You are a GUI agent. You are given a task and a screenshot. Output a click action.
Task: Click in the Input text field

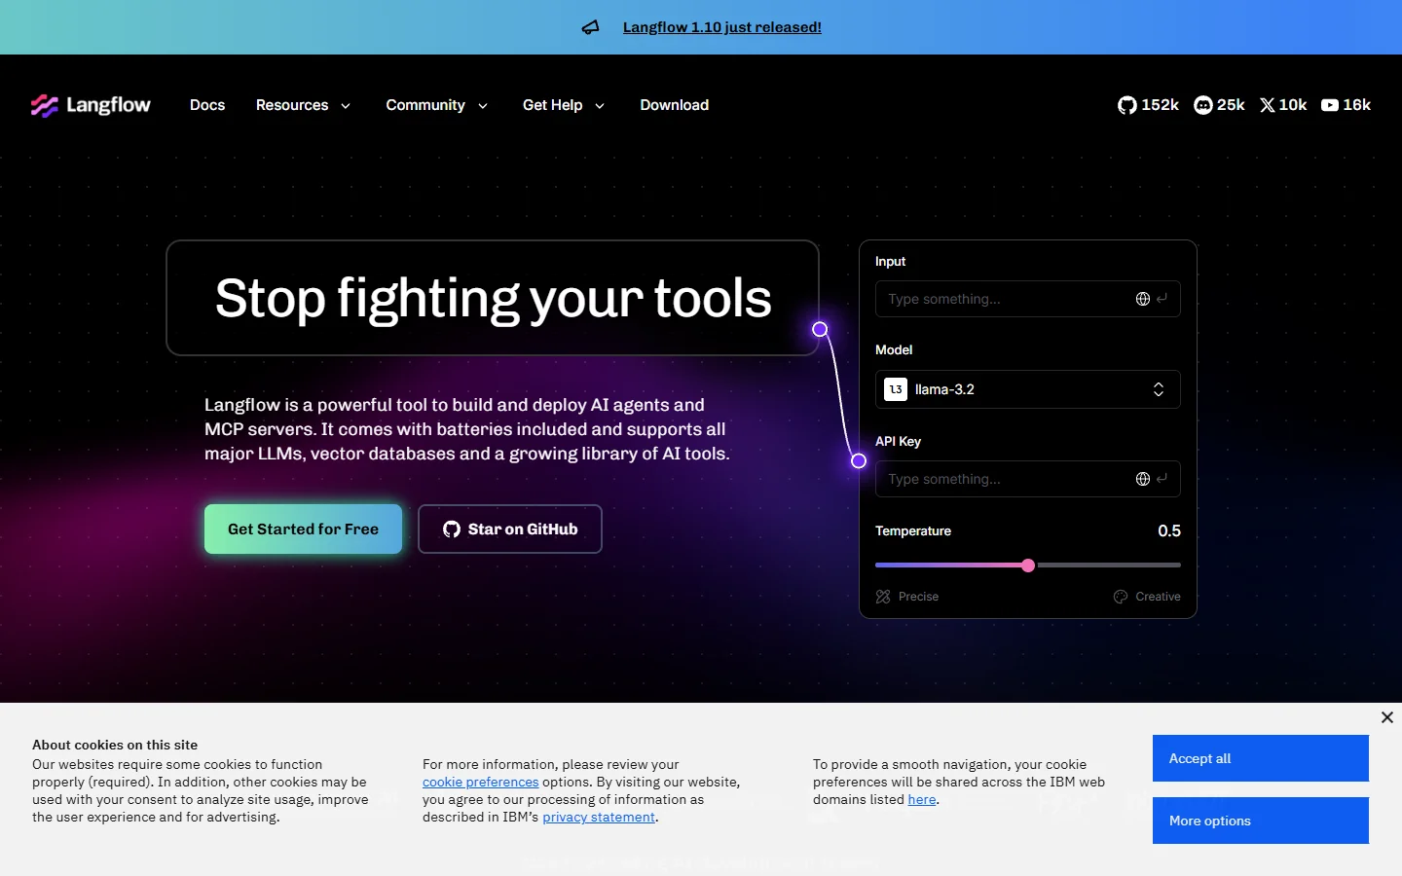click(x=1028, y=299)
